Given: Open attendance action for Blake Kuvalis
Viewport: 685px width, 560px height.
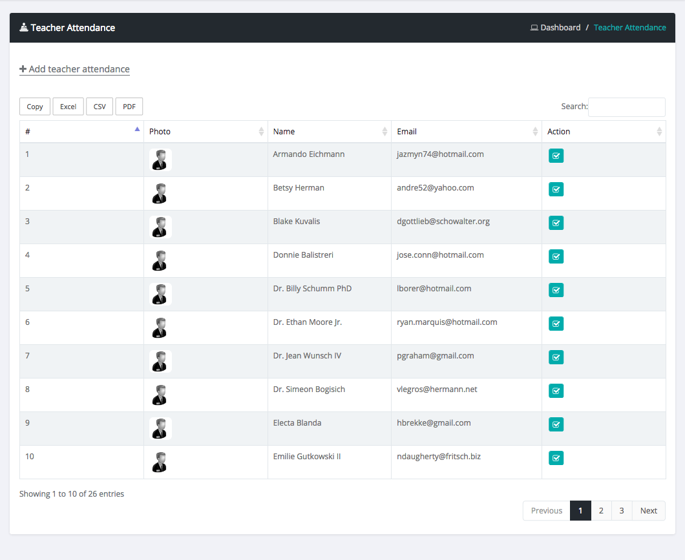Looking at the screenshot, I should (x=556, y=223).
